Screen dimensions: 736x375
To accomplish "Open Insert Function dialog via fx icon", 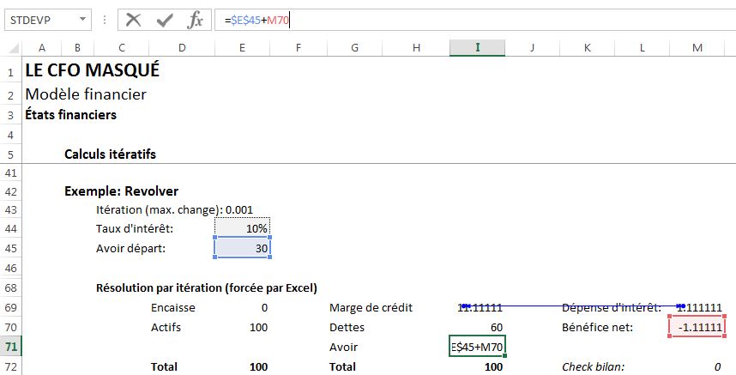I will (x=196, y=21).
